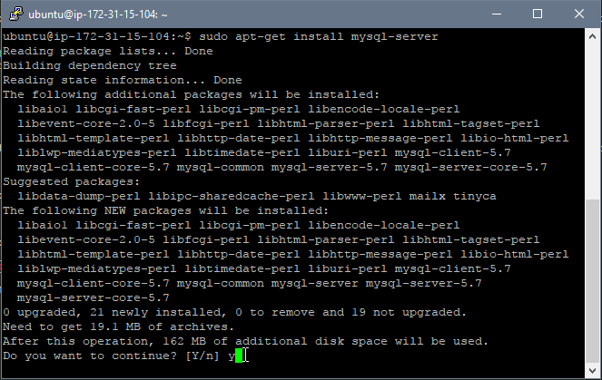This screenshot has width=602, height=380.
Task: Click the 'Building dependency tree' line
Action: (x=90, y=65)
